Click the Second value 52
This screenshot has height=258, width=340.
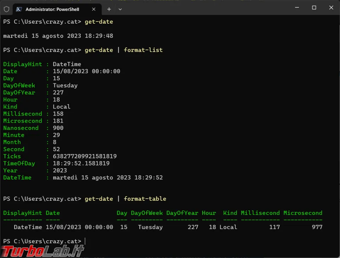pyautogui.click(x=56, y=149)
